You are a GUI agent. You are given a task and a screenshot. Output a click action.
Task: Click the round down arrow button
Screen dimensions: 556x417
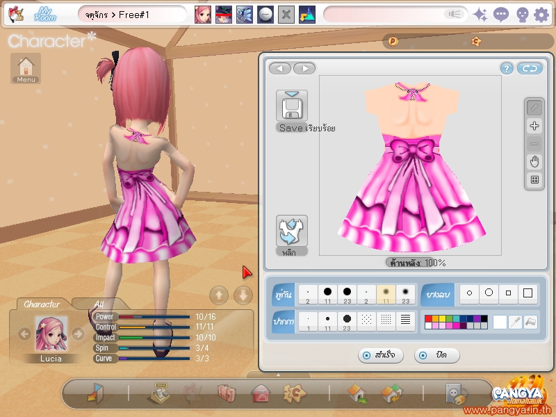[x=243, y=295]
